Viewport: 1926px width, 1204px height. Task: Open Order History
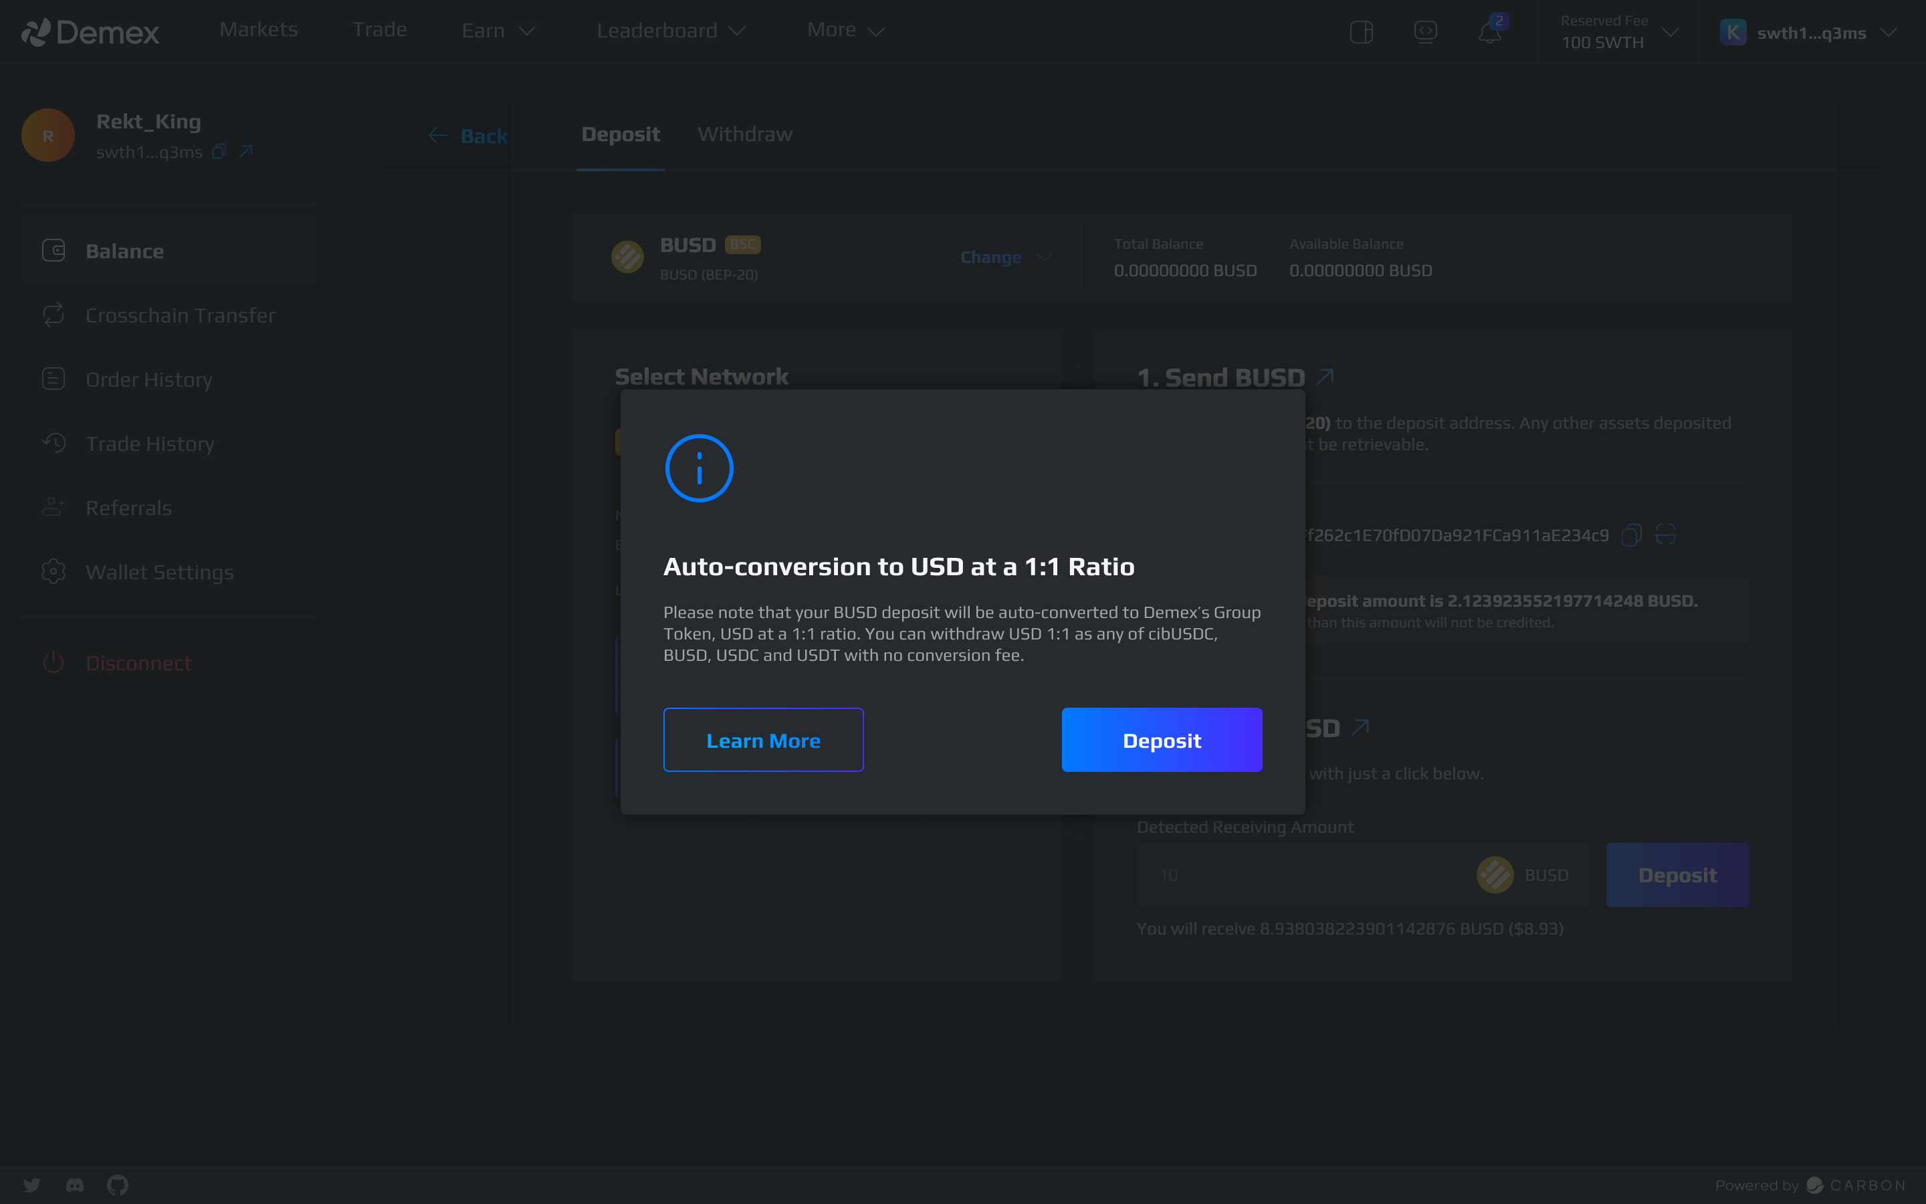[x=169, y=379]
